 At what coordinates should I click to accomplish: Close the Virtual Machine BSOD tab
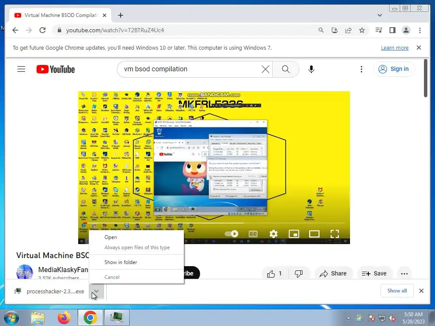[105, 15]
